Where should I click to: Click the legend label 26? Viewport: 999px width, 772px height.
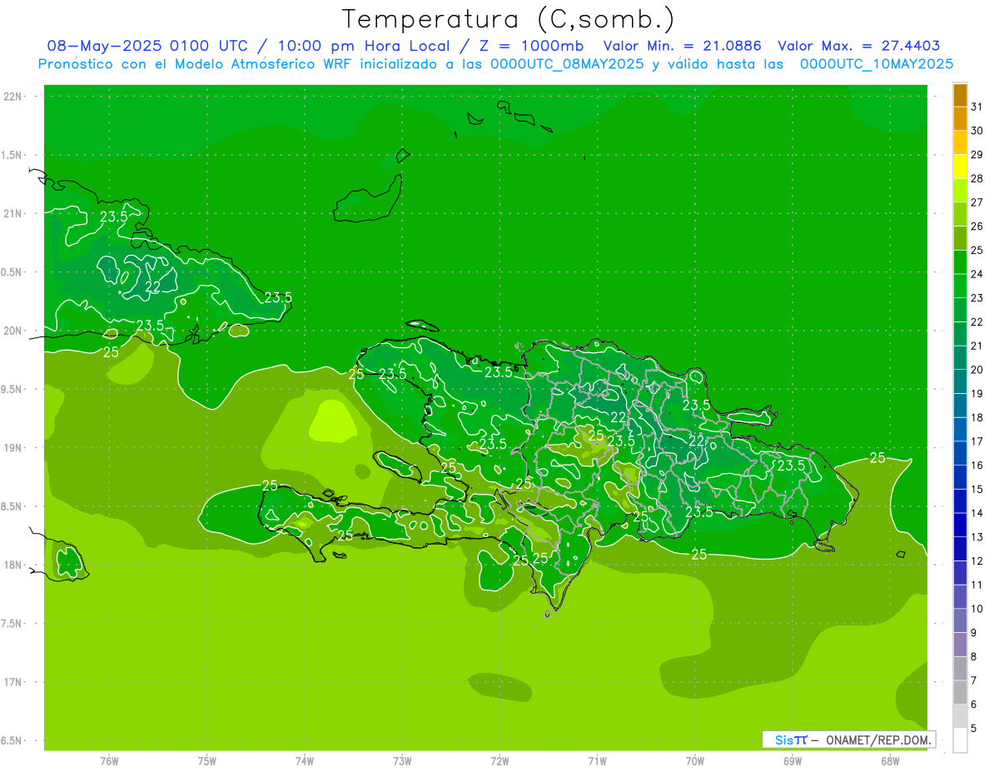coord(977,227)
